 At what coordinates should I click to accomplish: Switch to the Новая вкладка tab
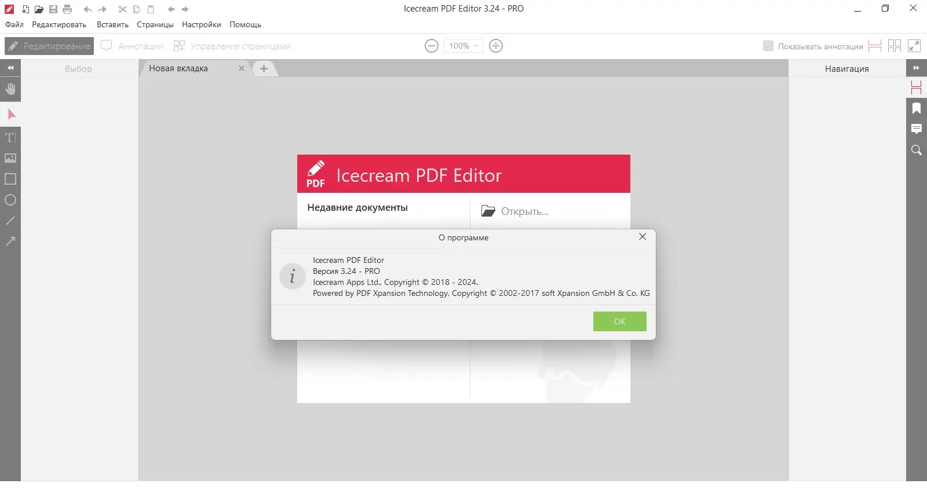pyautogui.click(x=178, y=68)
